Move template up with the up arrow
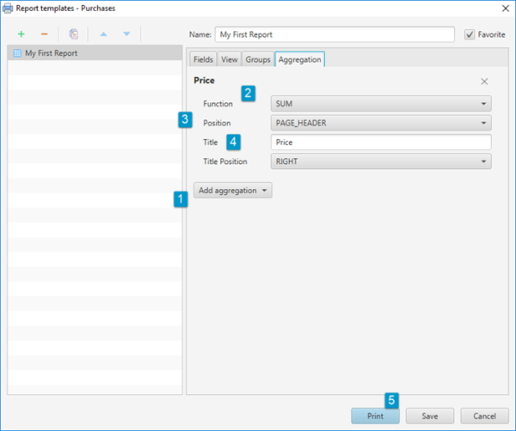The width and height of the screenshot is (516, 431). click(x=104, y=34)
